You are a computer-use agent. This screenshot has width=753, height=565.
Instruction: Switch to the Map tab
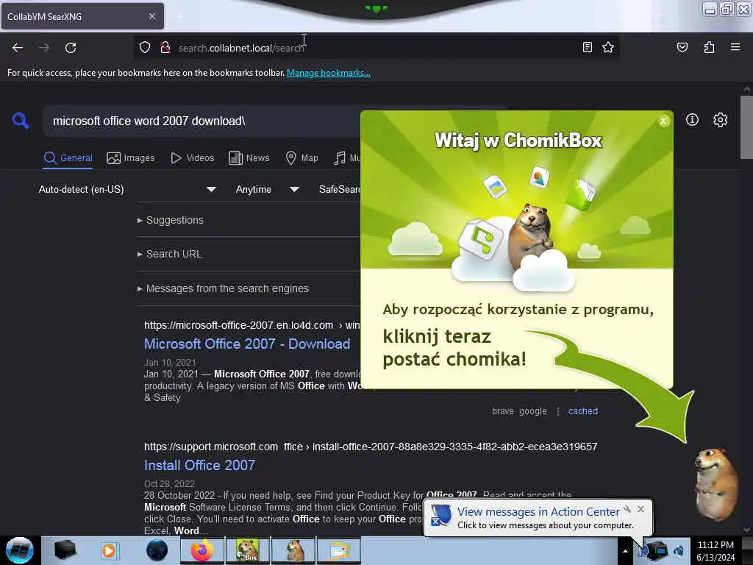tap(301, 158)
